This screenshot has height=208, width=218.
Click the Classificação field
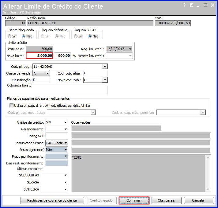[x=41, y=80]
